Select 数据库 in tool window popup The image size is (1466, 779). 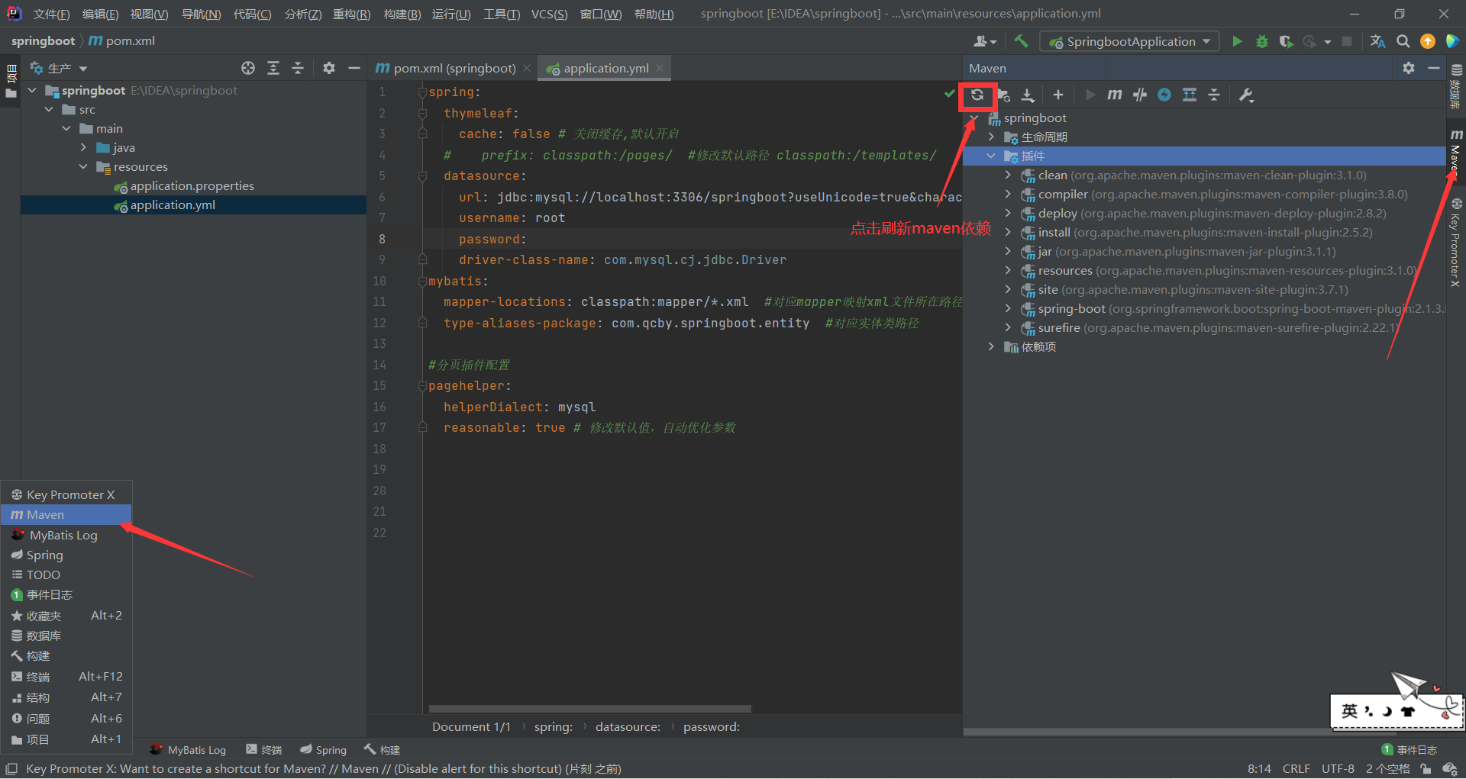point(66,636)
